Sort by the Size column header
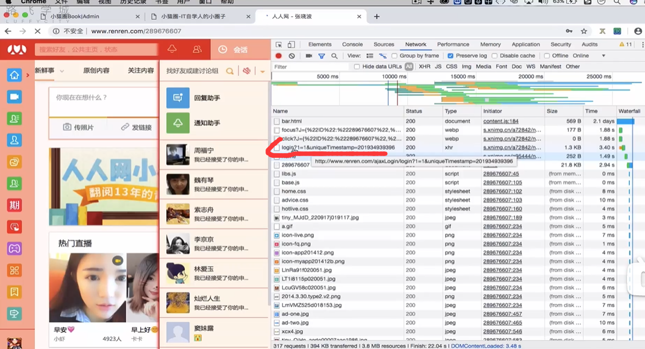This screenshot has height=349, width=645. [564, 111]
